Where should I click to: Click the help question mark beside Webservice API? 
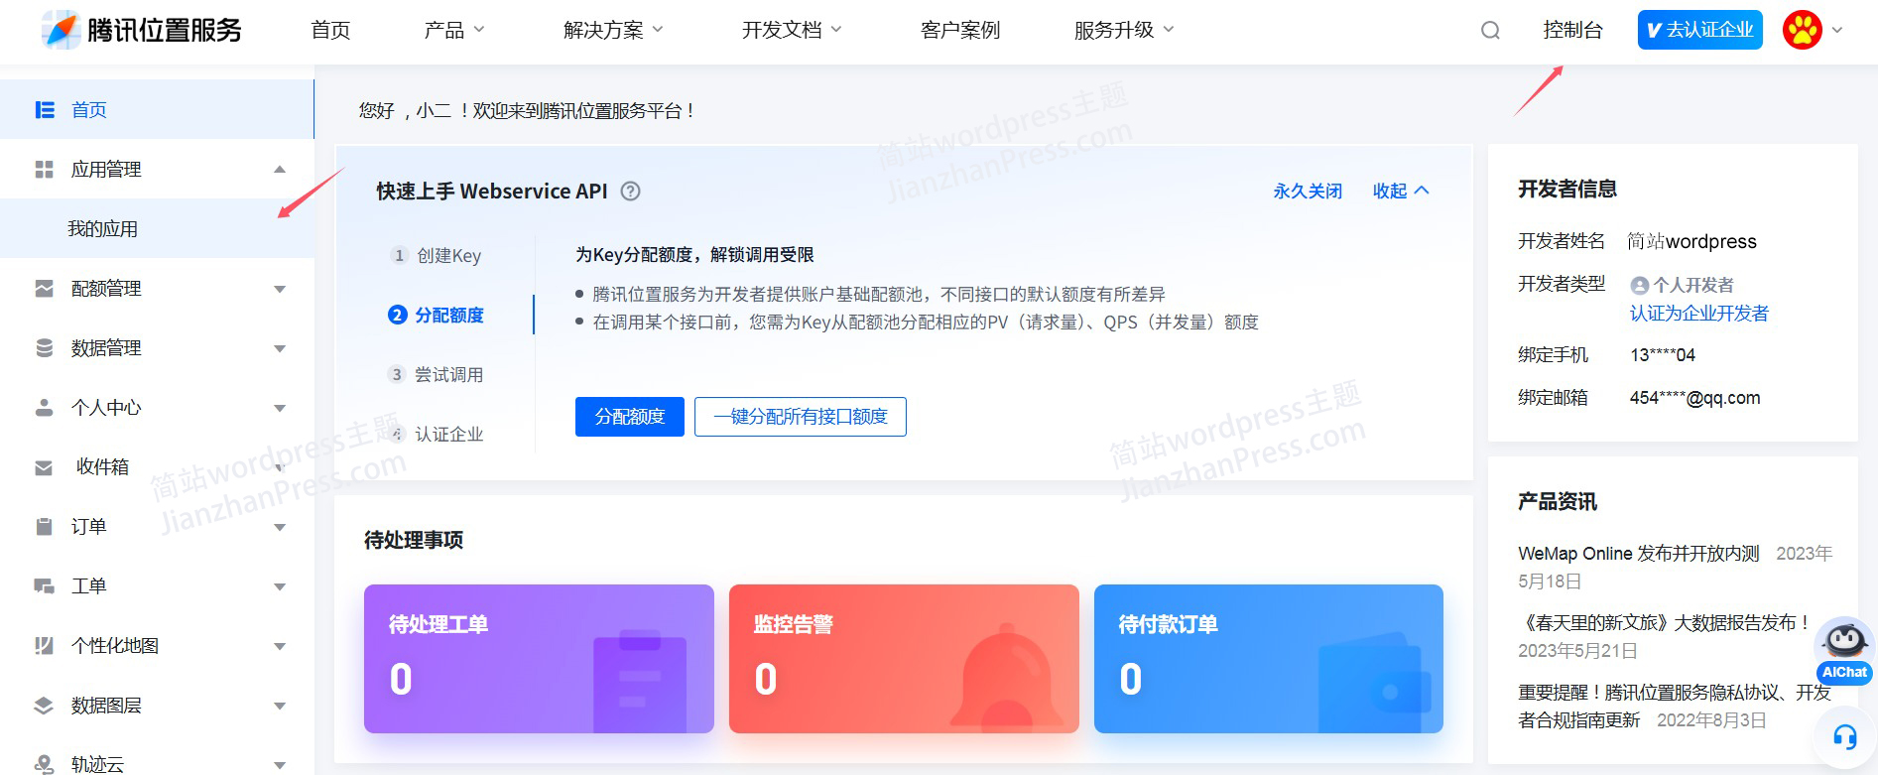point(631,192)
